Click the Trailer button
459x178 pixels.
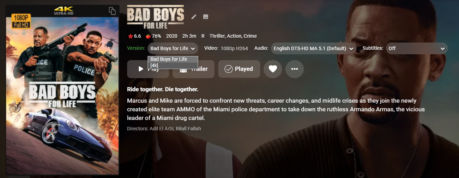193,69
